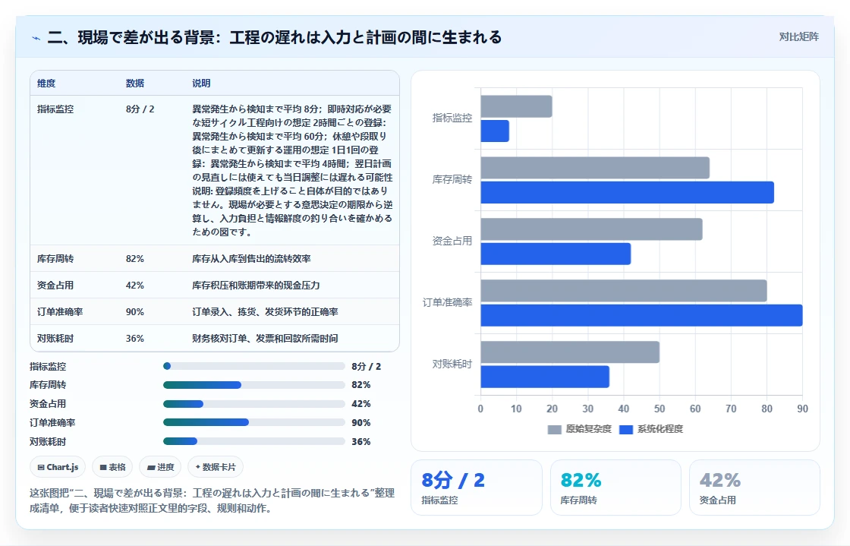The height and width of the screenshot is (546, 850).
Task: Click the 36% table cell
Action: 135,339
